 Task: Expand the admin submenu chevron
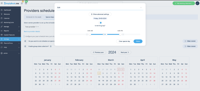19,53
